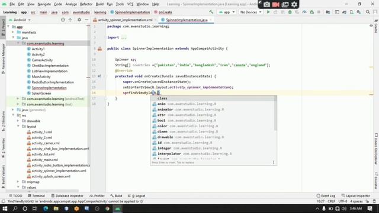The height and width of the screenshot is (213, 379).
Task: Open Android view selector dropdown
Action: [20, 20]
